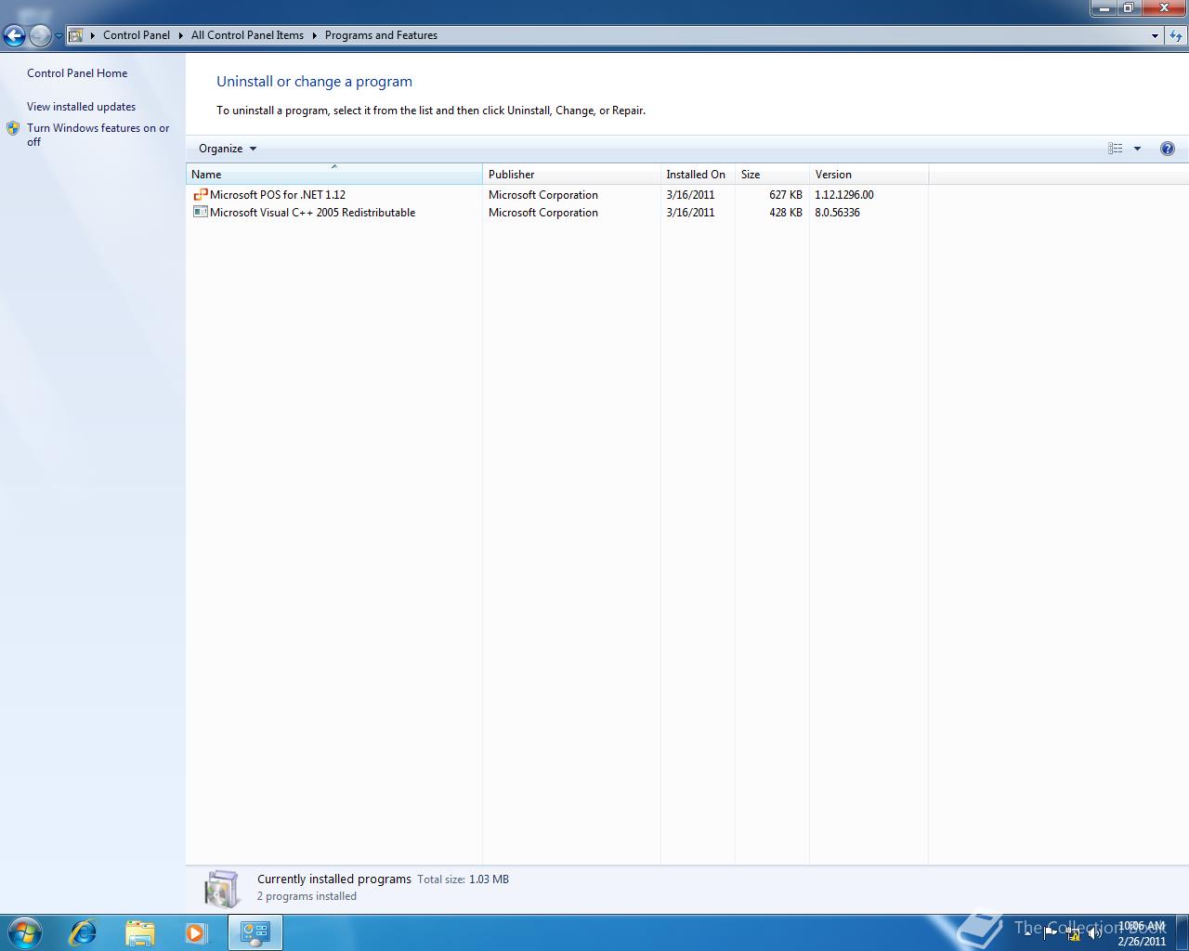This screenshot has height=951, width=1189.
Task: Click the taskbar clock
Action: [1142, 933]
